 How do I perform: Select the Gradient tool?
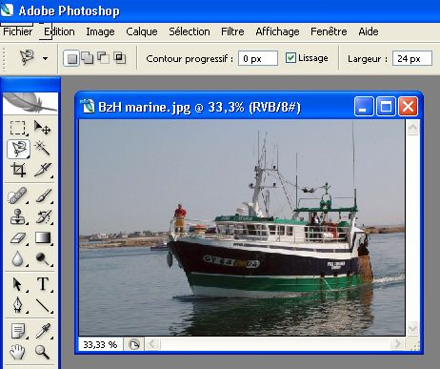[43, 237]
